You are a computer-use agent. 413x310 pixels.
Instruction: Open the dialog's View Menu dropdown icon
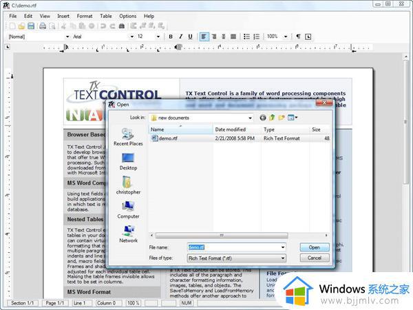[293, 118]
